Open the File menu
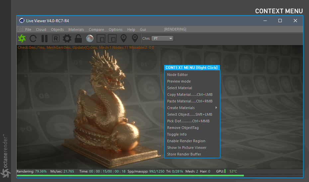Screen dimensions: 309x182 [28, 30]
